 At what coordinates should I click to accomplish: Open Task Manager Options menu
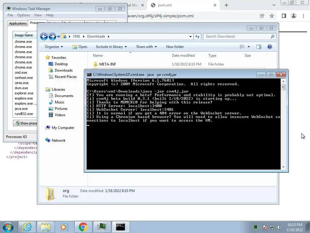[24, 15]
